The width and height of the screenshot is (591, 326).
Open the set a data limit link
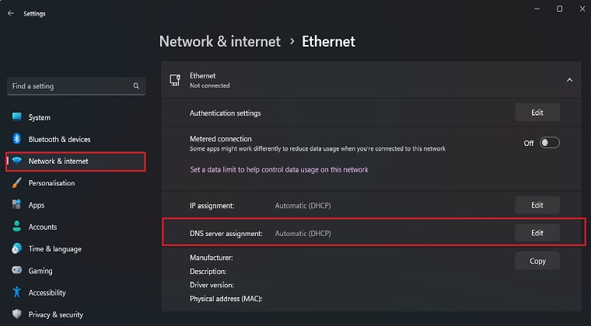[x=278, y=169]
